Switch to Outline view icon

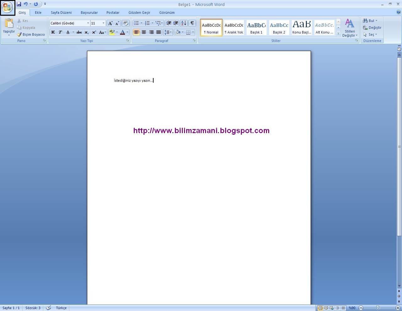coord(338,308)
